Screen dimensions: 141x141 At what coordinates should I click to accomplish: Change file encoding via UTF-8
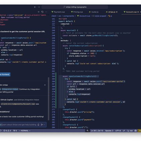coord(118,131)
